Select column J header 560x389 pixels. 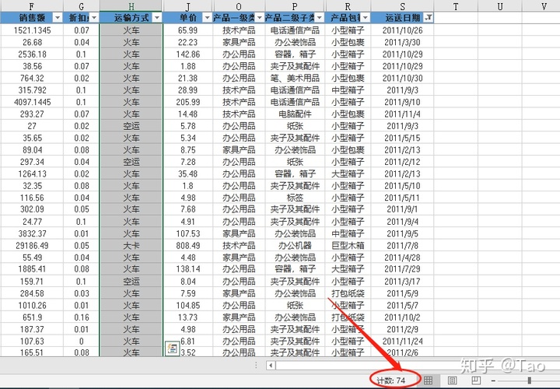coord(188,6)
